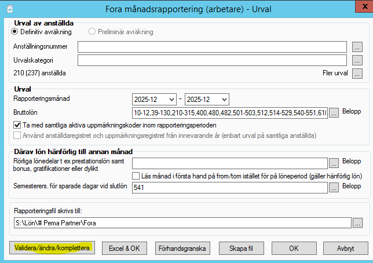Screen dimensions: 373x263
Task: Open browse button next to Anställningsnummer field
Action: click(357, 46)
